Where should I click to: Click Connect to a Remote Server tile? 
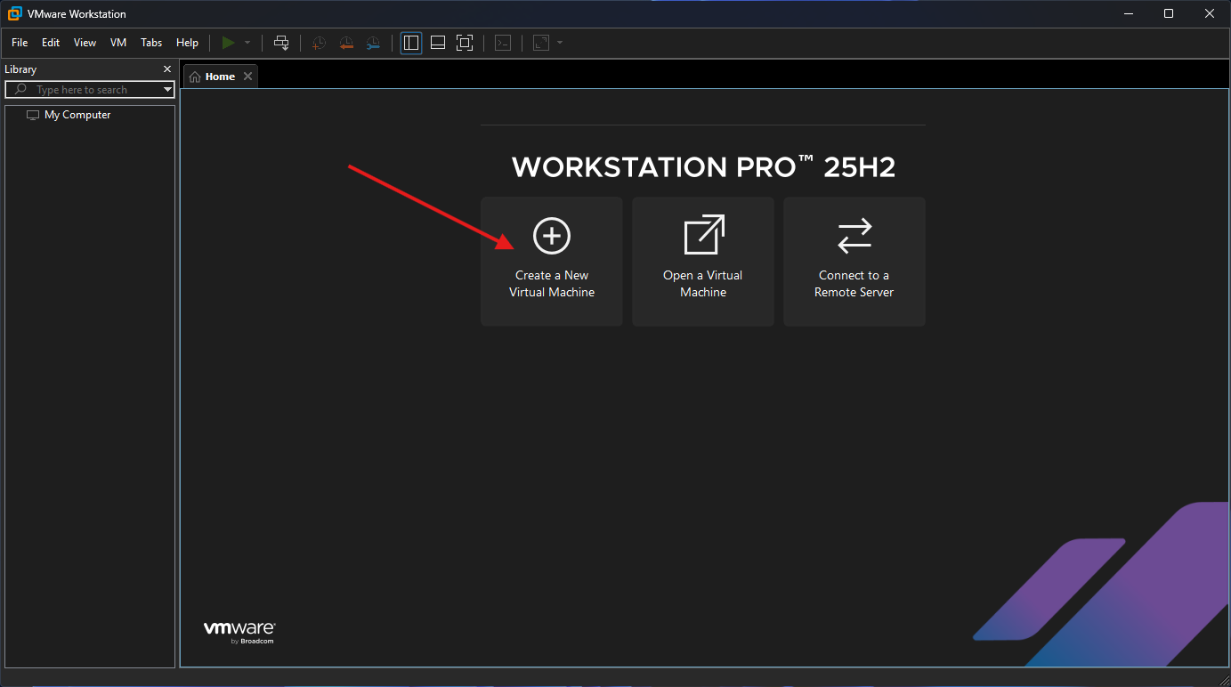click(x=854, y=261)
